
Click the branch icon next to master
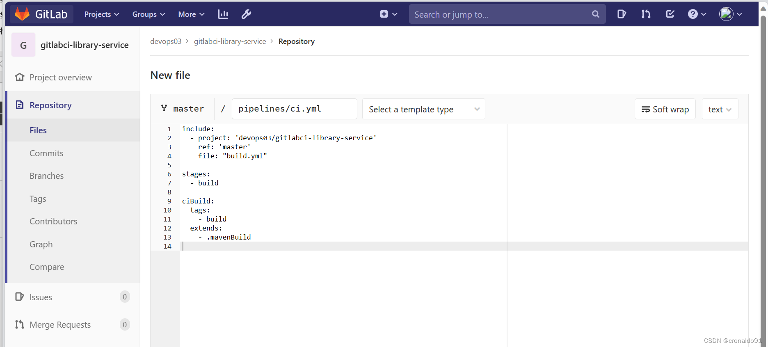coord(164,108)
